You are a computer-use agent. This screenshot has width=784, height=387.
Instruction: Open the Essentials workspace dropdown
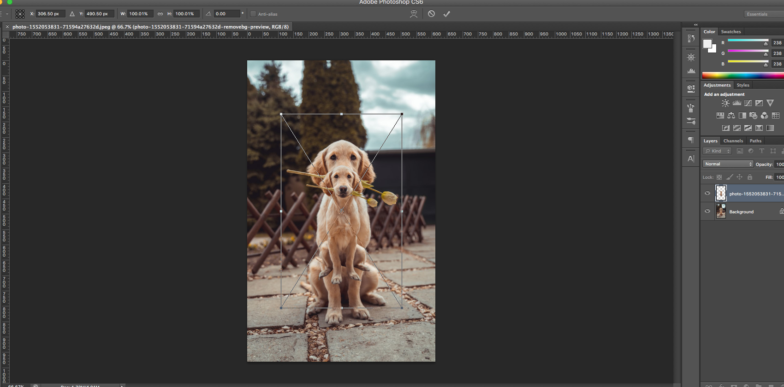763,14
